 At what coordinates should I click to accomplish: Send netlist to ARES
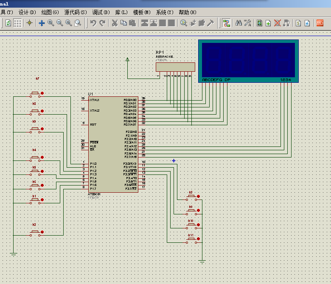point(320,23)
